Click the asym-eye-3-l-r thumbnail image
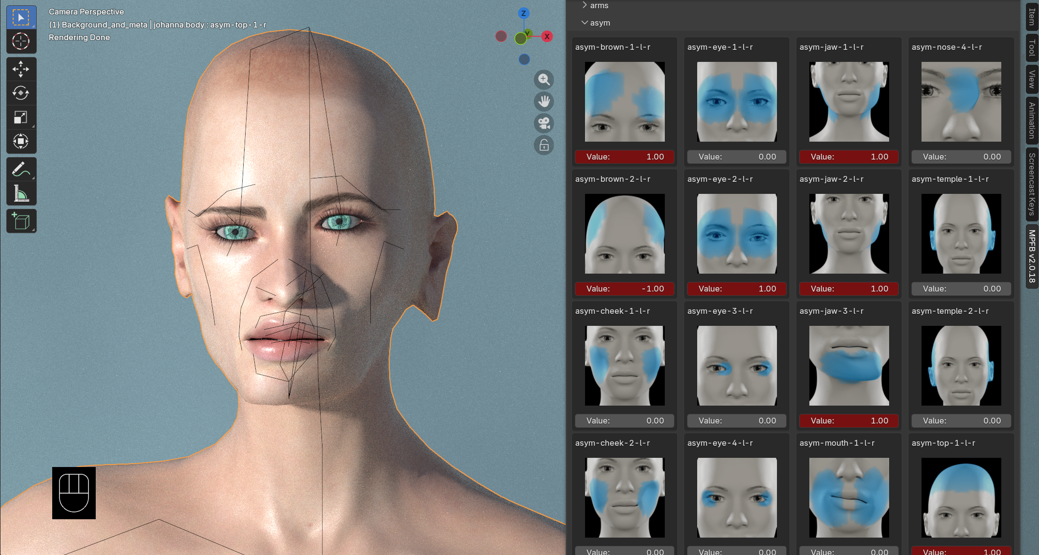1039x555 pixels. pyautogui.click(x=737, y=365)
